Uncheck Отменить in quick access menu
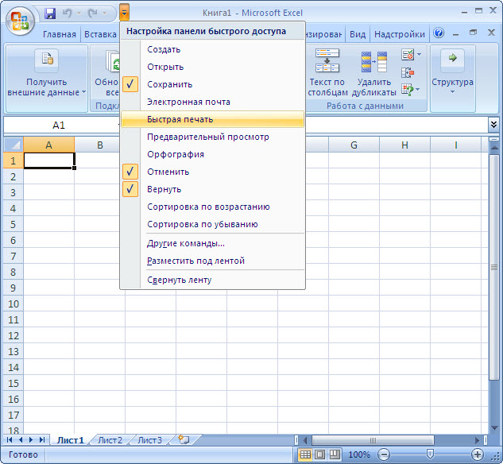503x464 pixels. pos(213,172)
